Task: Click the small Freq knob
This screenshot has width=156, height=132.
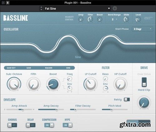Action: pyautogui.click(x=70, y=79)
